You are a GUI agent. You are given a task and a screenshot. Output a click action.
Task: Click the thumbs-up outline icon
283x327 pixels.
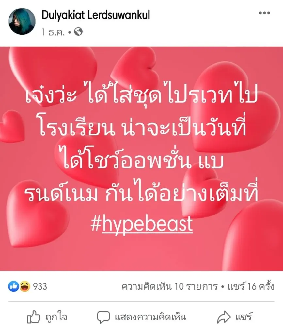[x=33, y=317]
